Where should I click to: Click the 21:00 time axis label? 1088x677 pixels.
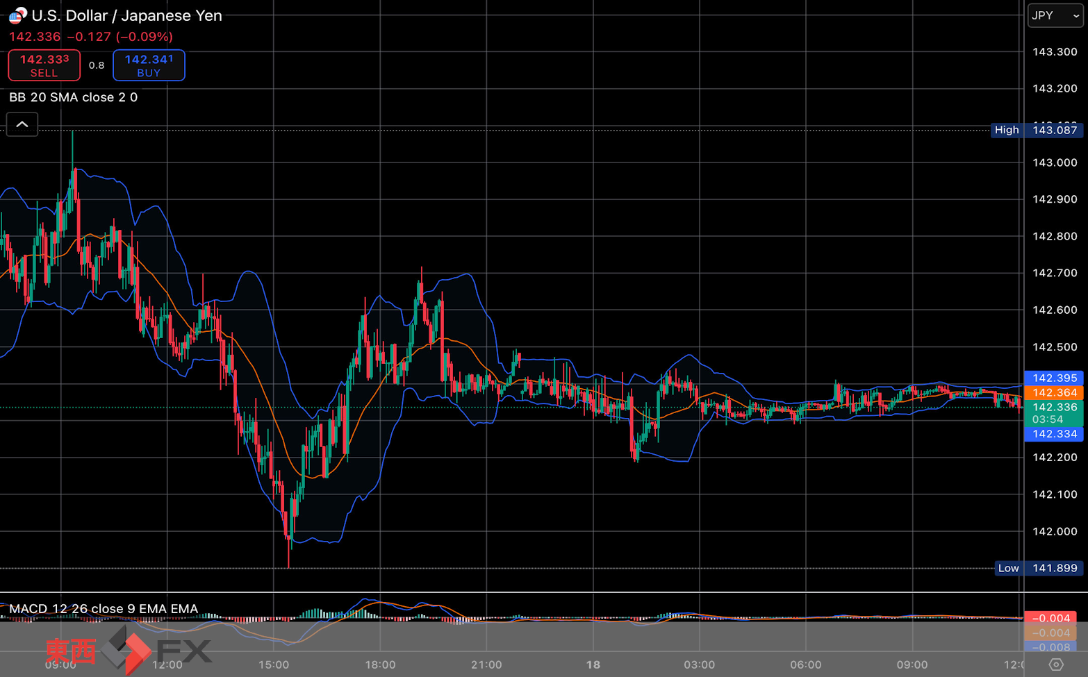pos(486,665)
